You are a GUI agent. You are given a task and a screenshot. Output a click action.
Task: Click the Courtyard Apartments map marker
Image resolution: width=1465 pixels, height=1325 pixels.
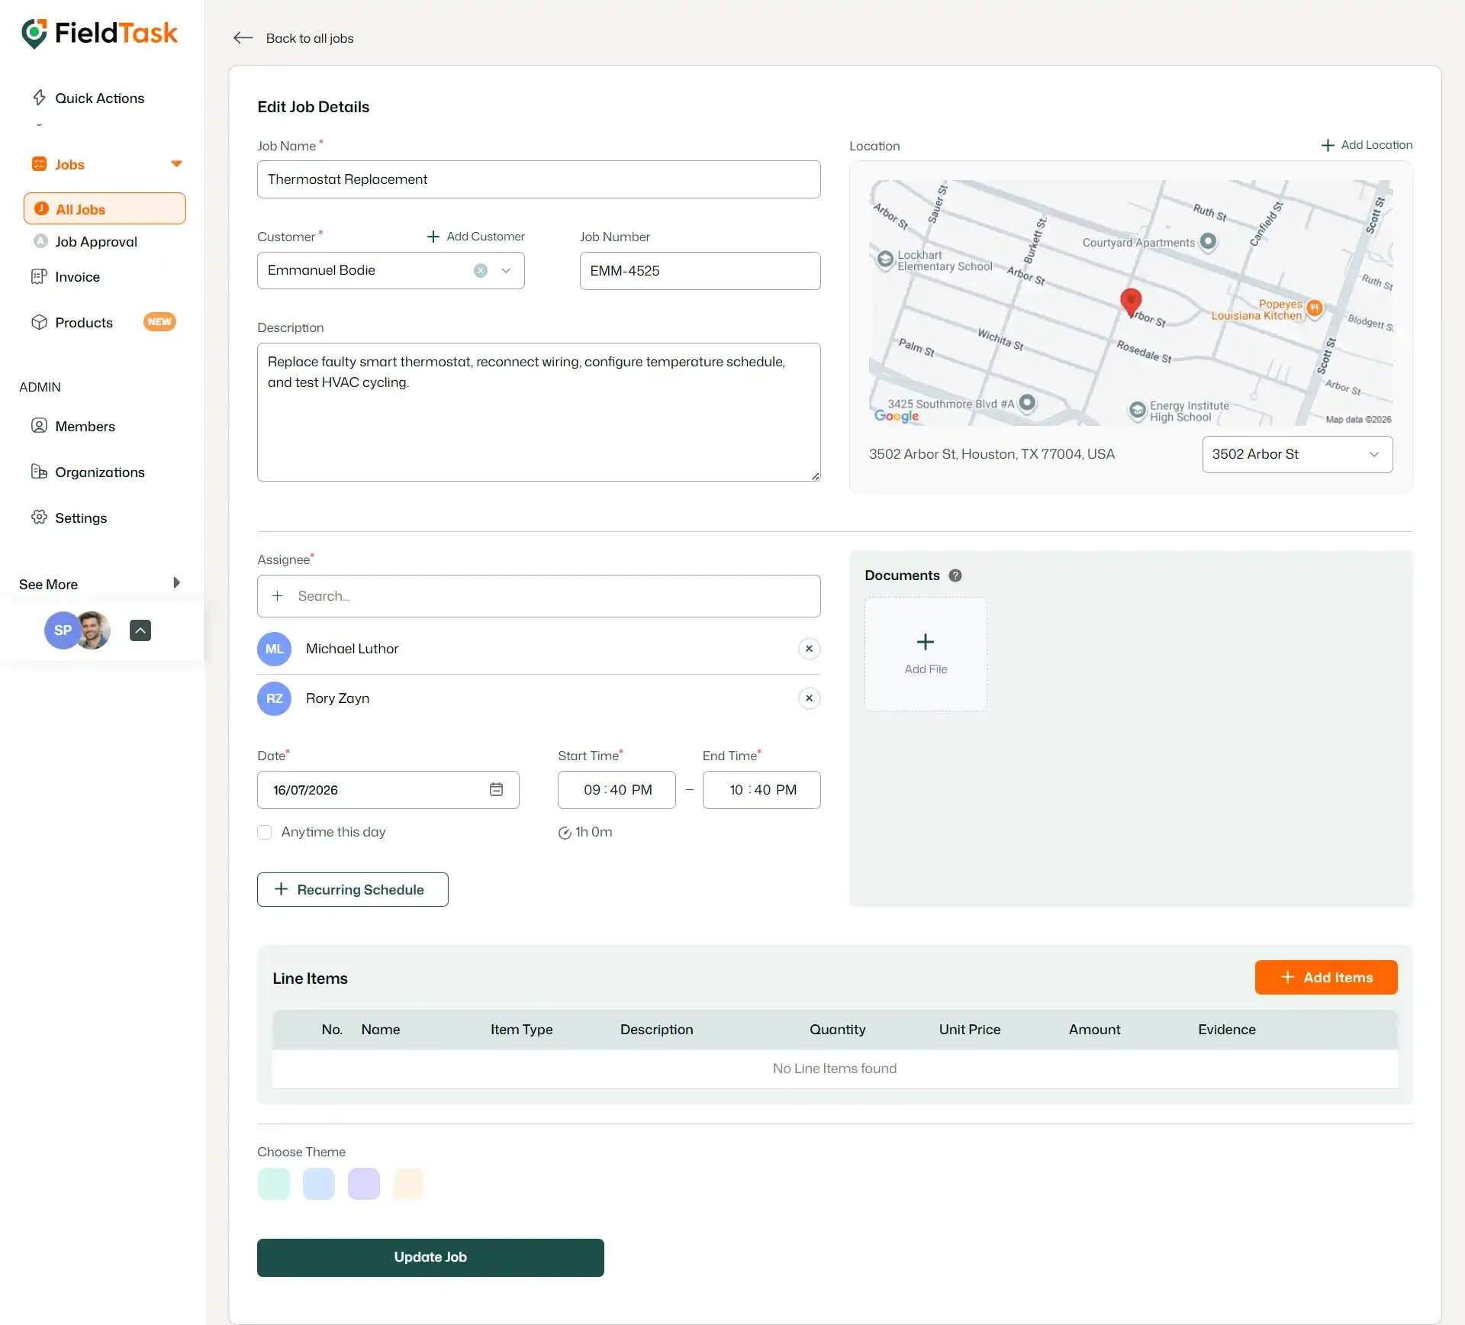pyautogui.click(x=1208, y=242)
